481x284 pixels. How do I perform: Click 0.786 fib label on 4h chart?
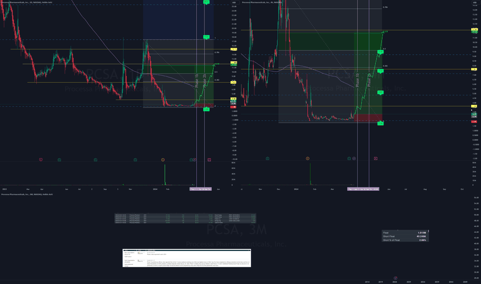386,7
